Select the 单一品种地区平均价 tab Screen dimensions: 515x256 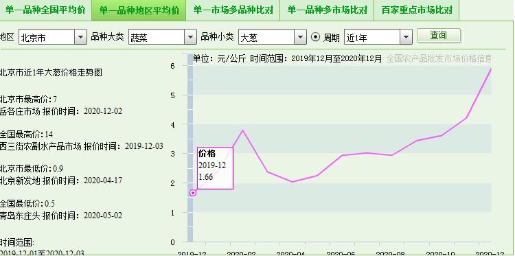click(139, 10)
